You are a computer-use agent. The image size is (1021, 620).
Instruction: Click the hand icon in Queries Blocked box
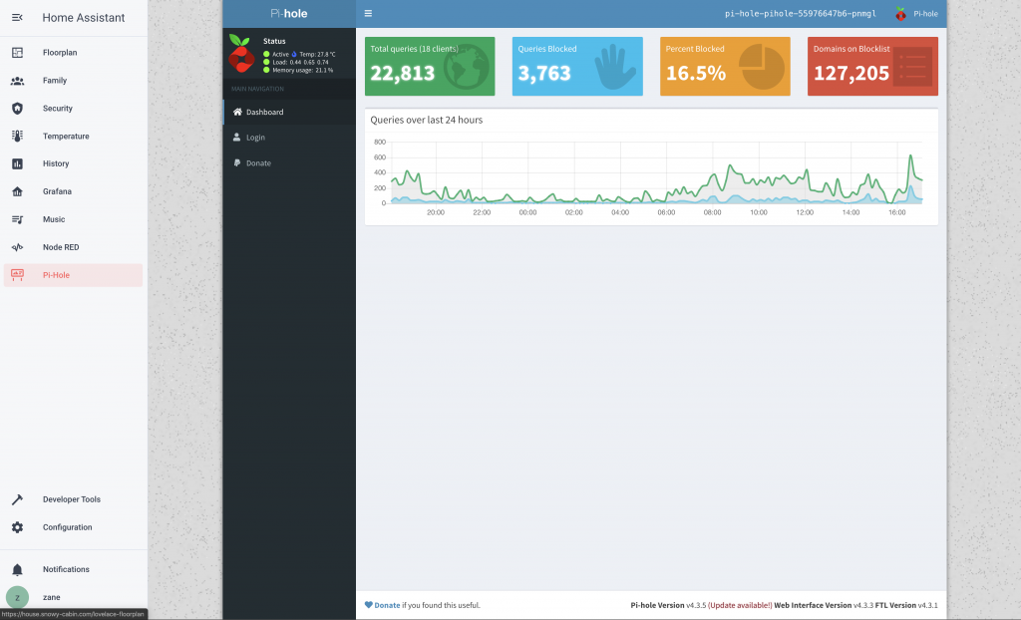(614, 67)
